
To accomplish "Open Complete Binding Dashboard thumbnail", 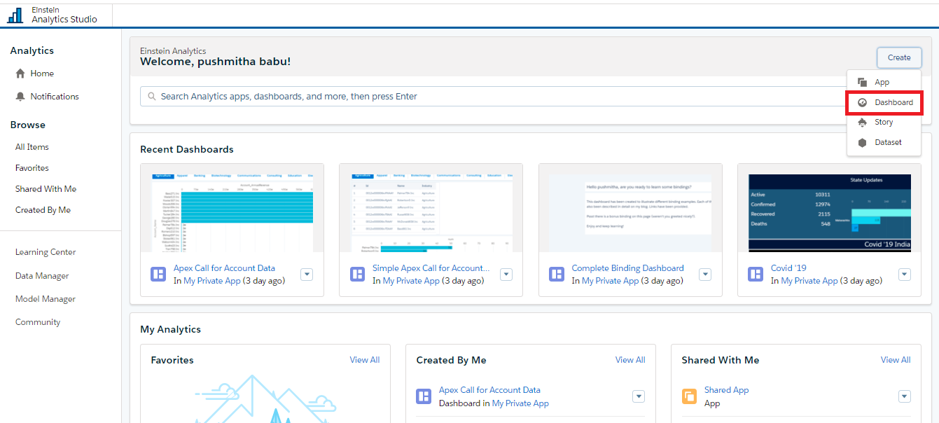I will coord(630,208).
